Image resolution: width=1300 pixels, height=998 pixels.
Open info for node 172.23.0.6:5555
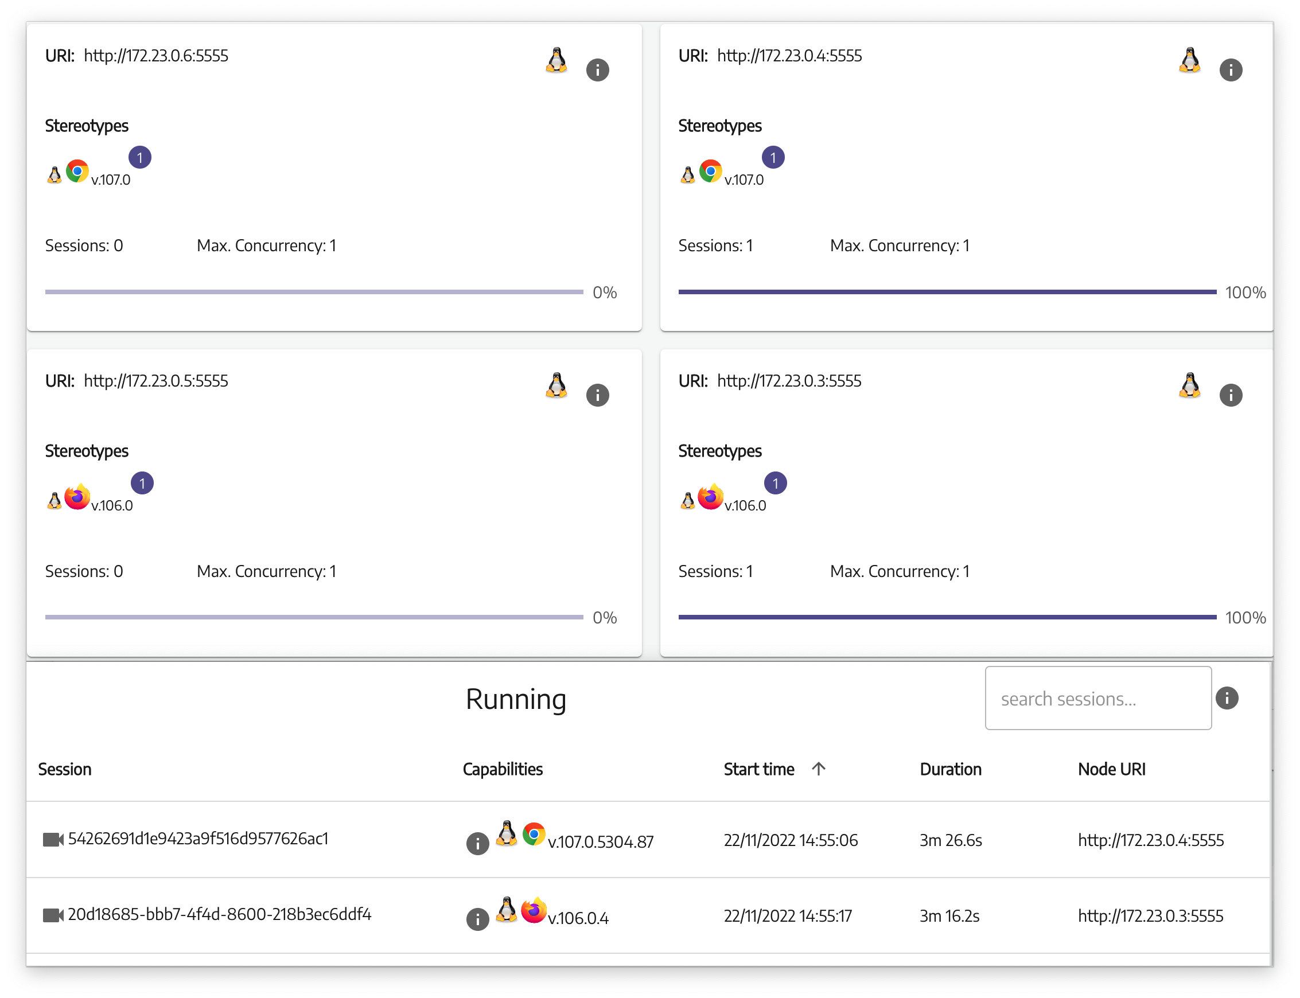pyautogui.click(x=597, y=70)
